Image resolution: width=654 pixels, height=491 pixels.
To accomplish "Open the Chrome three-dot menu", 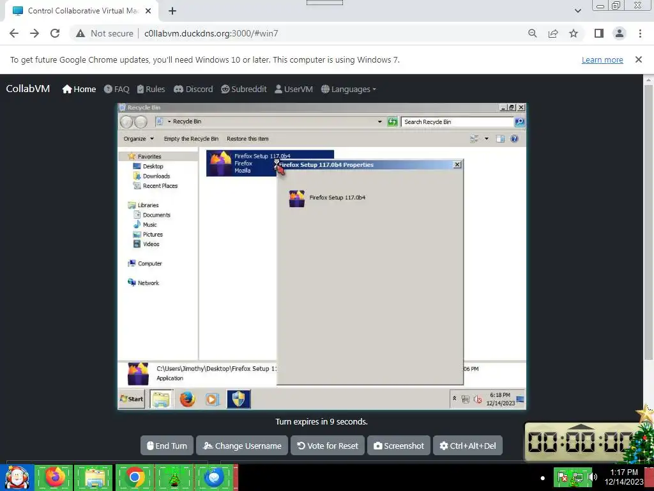I will (x=640, y=33).
